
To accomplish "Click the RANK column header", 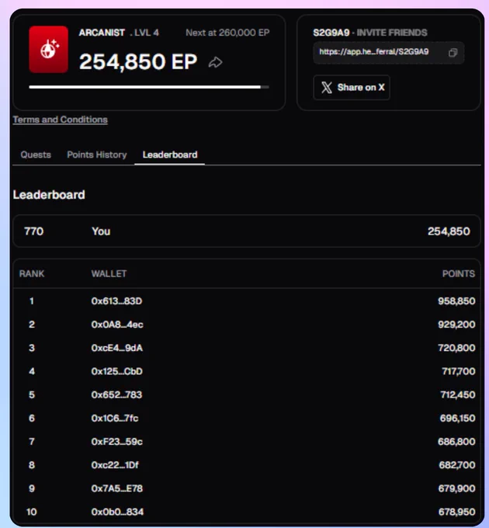I will [32, 273].
